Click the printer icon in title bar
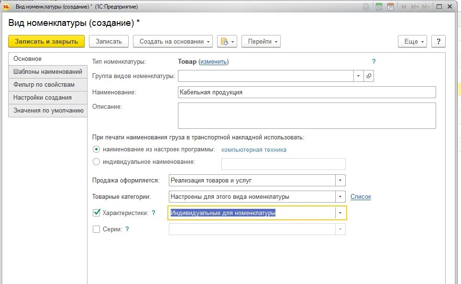This screenshot has width=461, height=284. click(366, 7)
